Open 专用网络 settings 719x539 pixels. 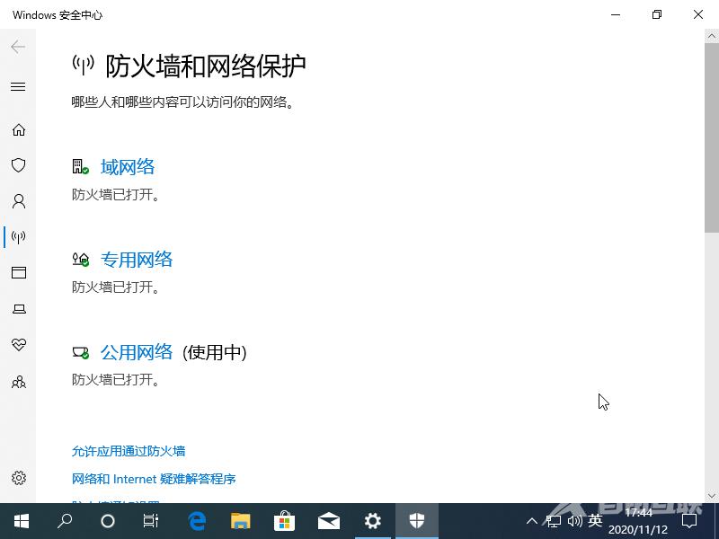137,260
